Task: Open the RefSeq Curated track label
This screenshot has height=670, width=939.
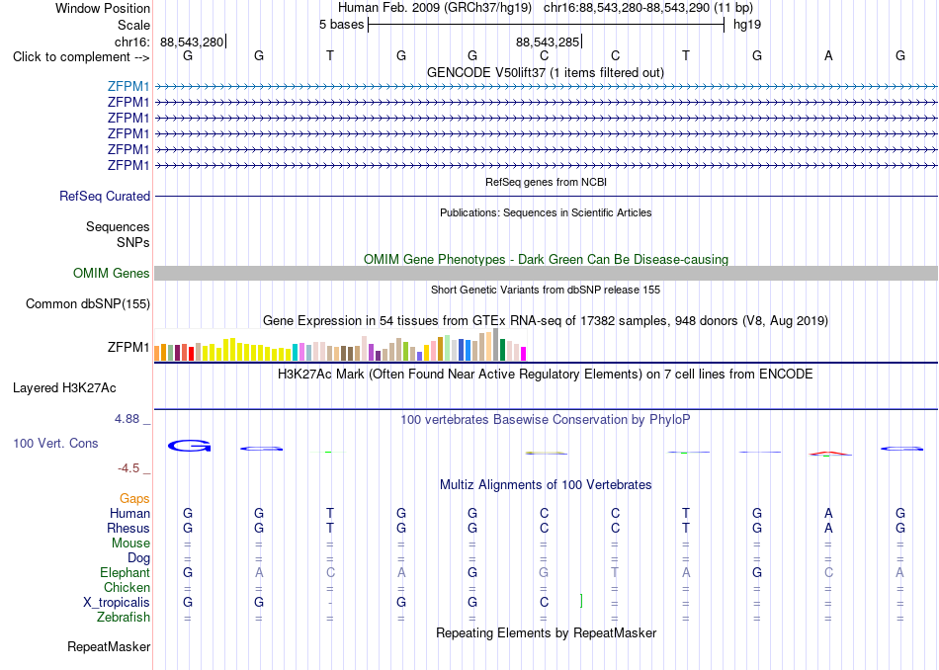Action: tap(105, 196)
